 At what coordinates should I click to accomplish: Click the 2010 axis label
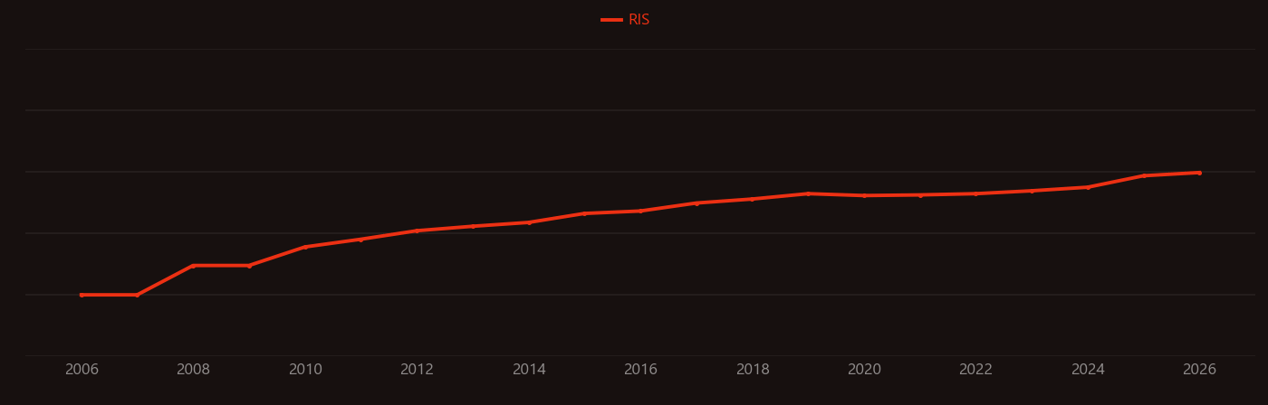pos(305,370)
